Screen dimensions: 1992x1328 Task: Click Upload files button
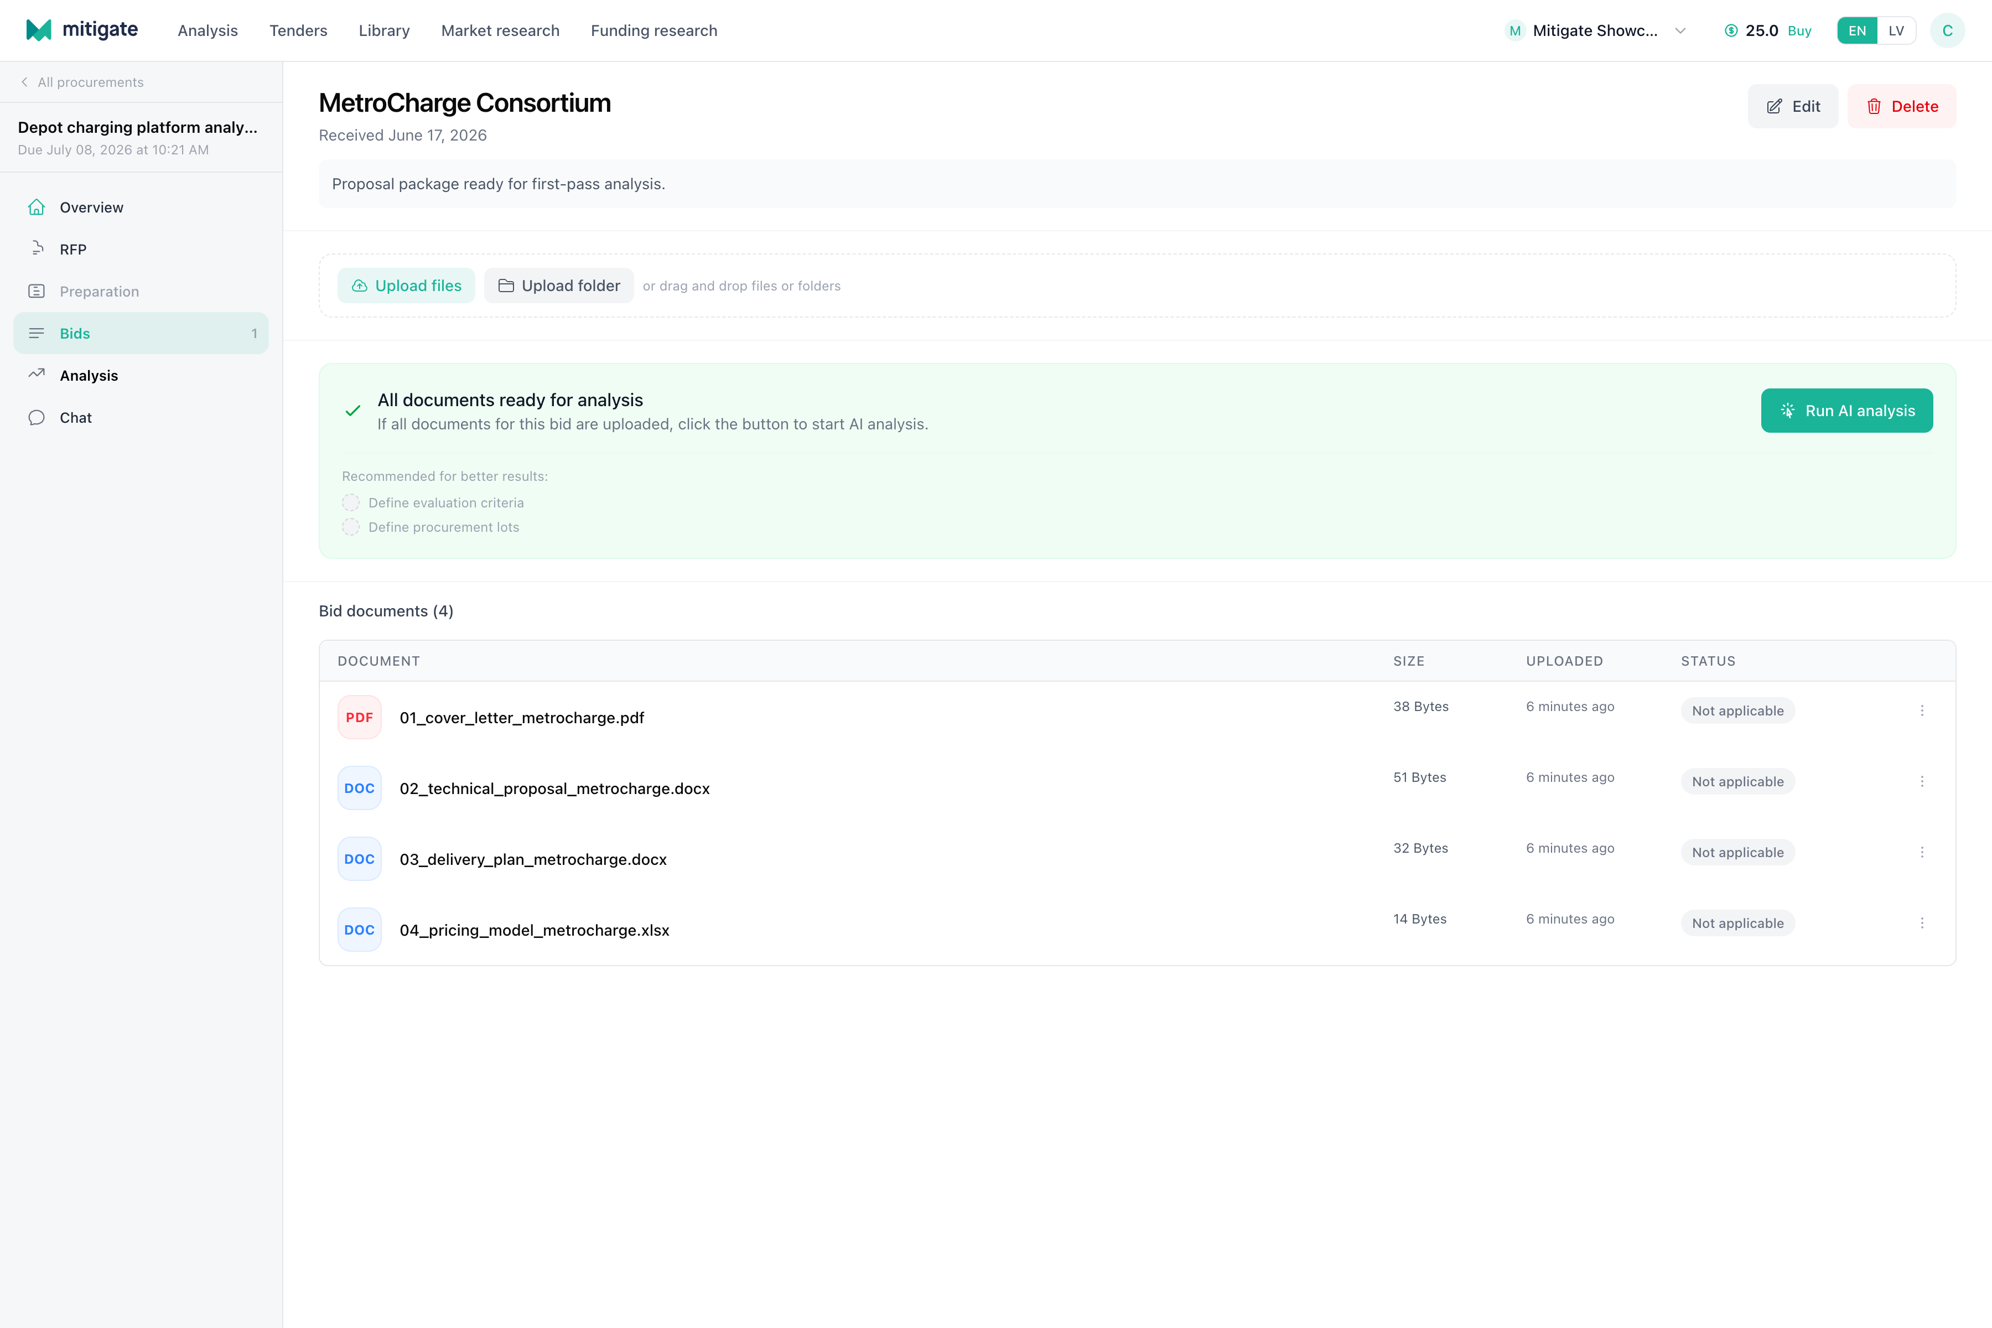pyautogui.click(x=407, y=286)
